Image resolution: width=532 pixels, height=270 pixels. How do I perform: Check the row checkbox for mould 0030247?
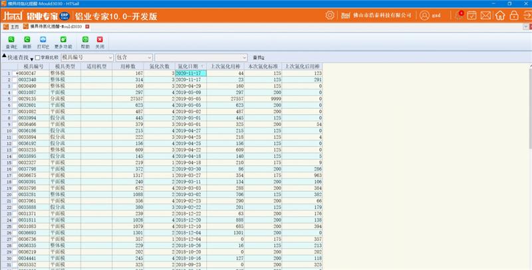pyautogui.click(x=15, y=73)
